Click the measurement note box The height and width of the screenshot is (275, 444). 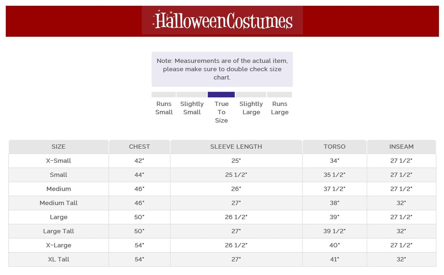click(222, 69)
